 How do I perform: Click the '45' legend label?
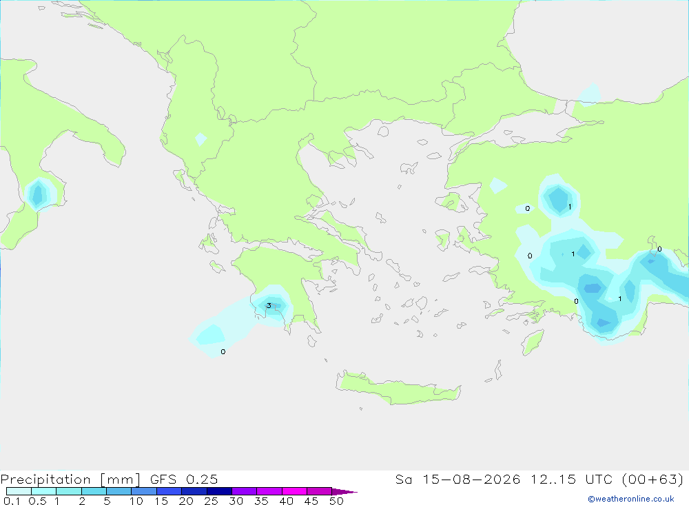click(x=311, y=501)
